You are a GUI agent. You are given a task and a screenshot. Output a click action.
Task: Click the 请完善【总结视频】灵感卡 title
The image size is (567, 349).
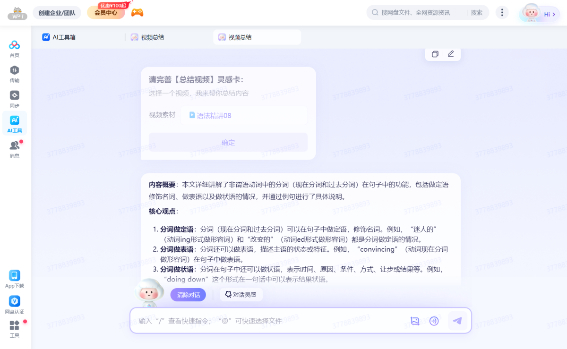click(x=196, y=80)
